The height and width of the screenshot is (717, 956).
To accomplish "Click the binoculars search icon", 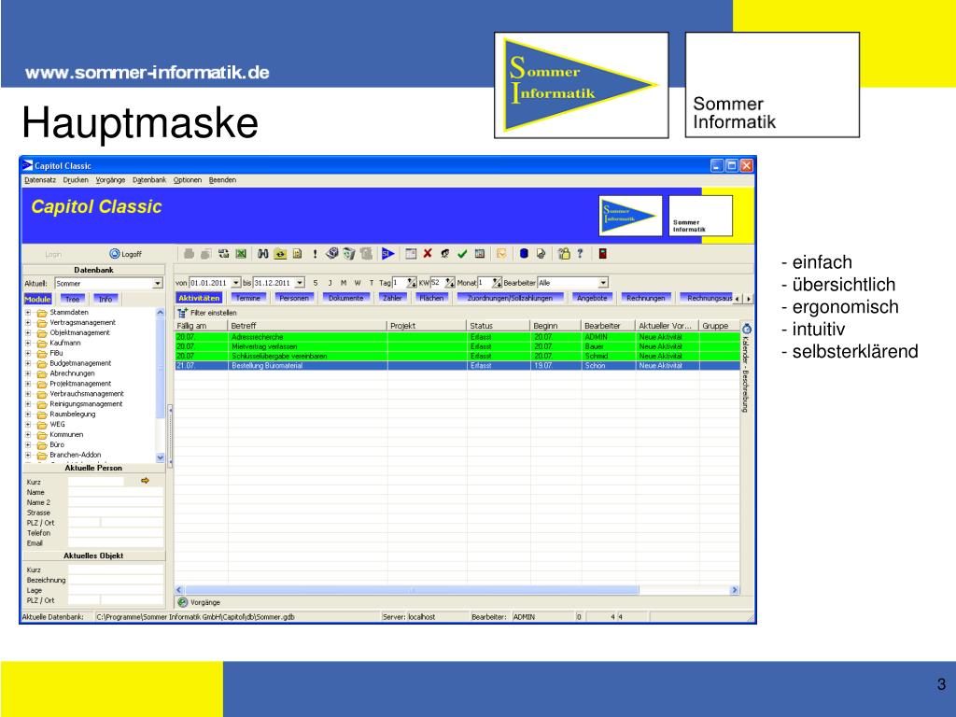I will (x=262, y=254).
